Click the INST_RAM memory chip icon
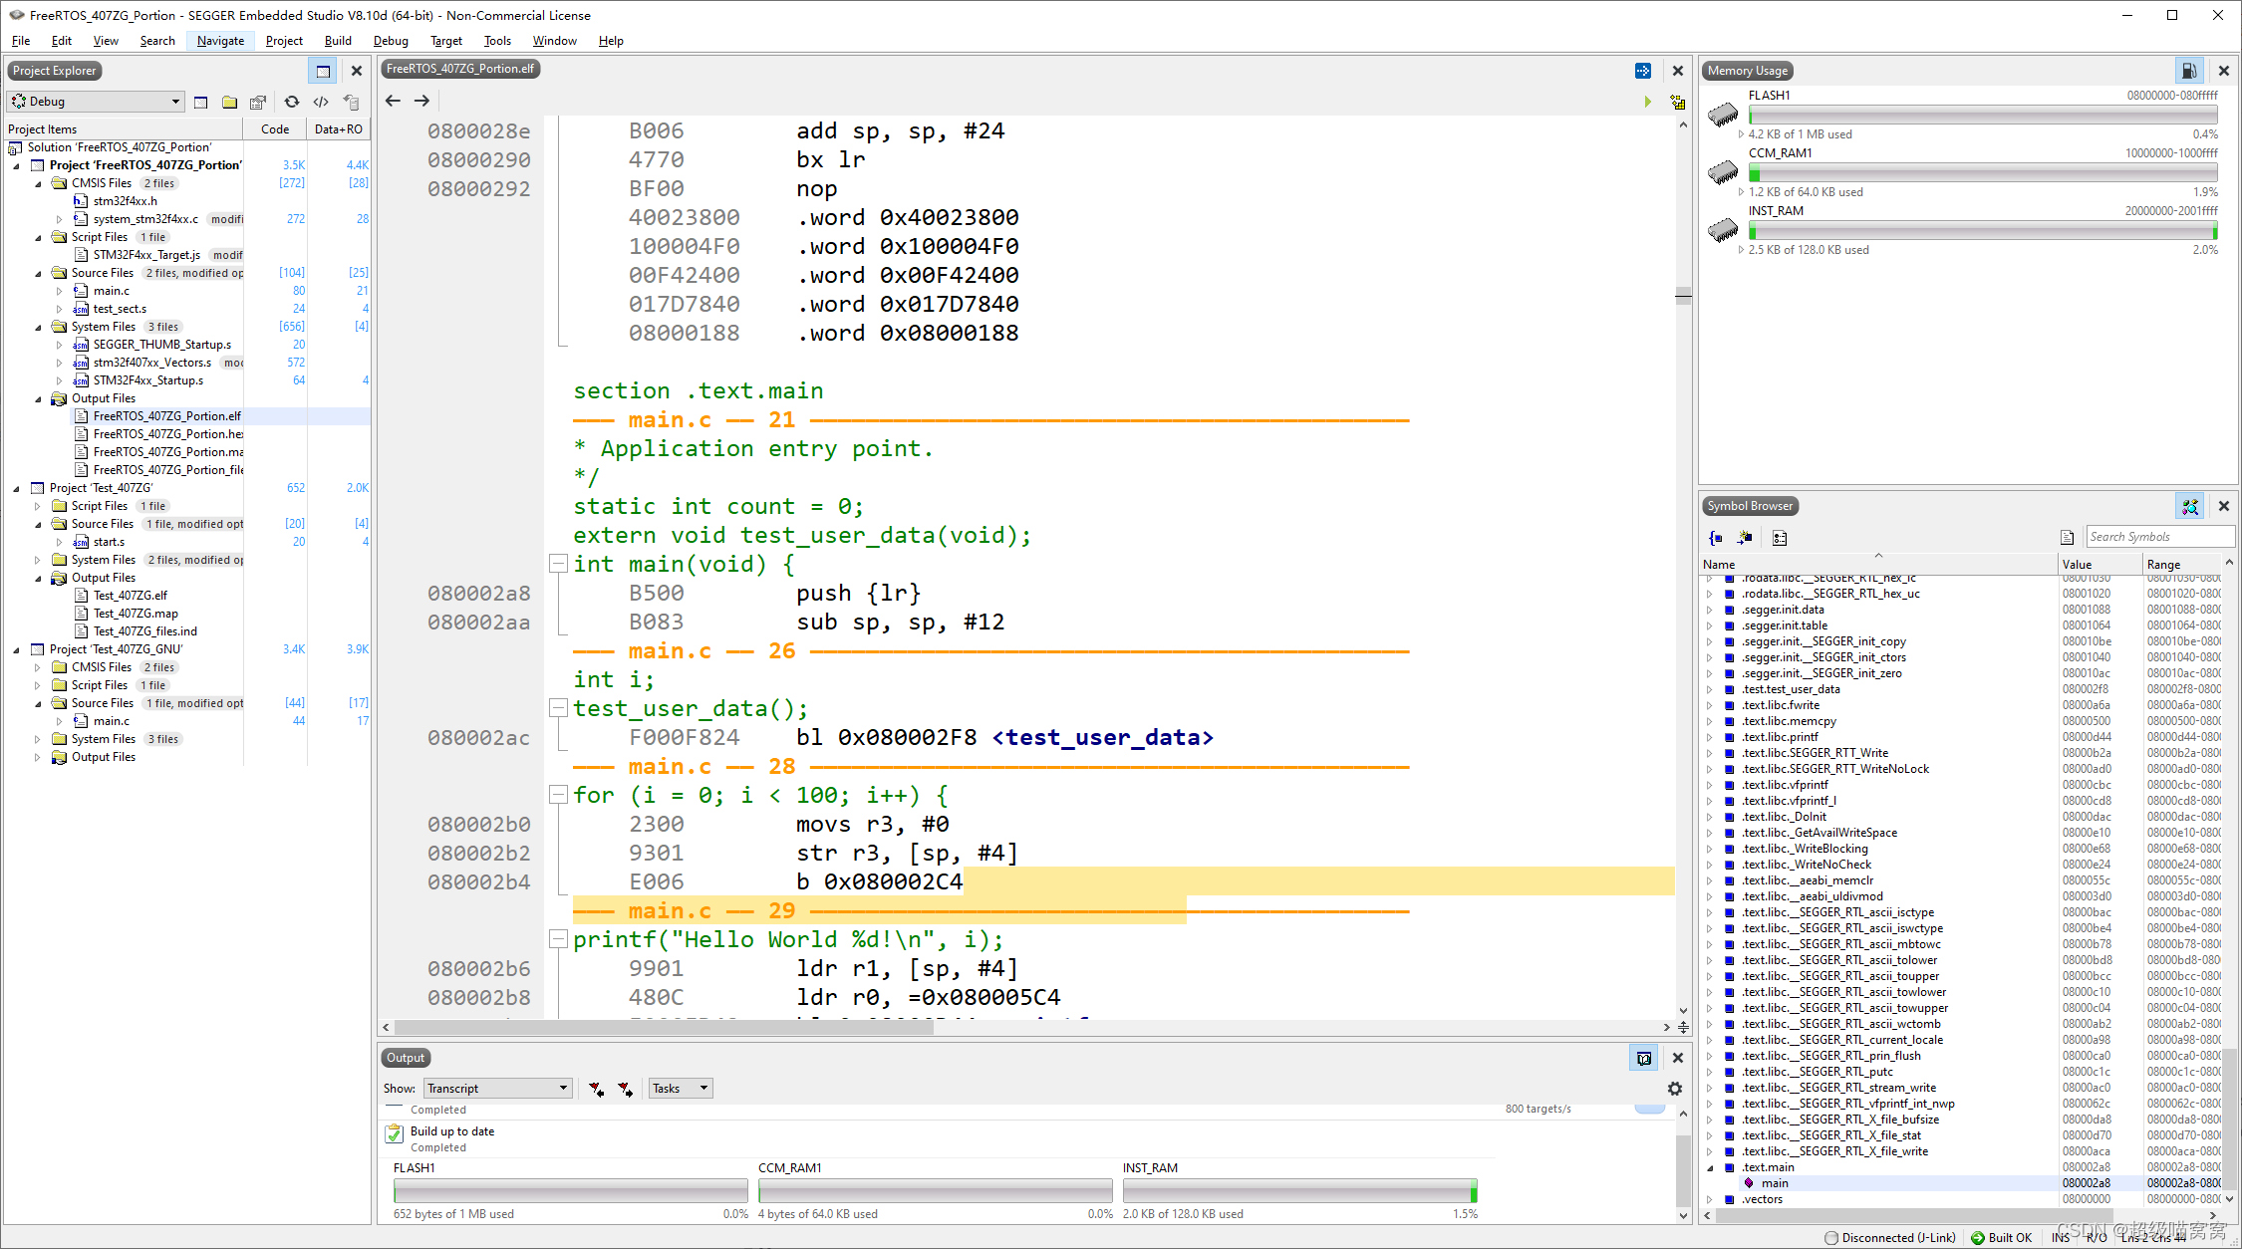 coord(1723,229)
